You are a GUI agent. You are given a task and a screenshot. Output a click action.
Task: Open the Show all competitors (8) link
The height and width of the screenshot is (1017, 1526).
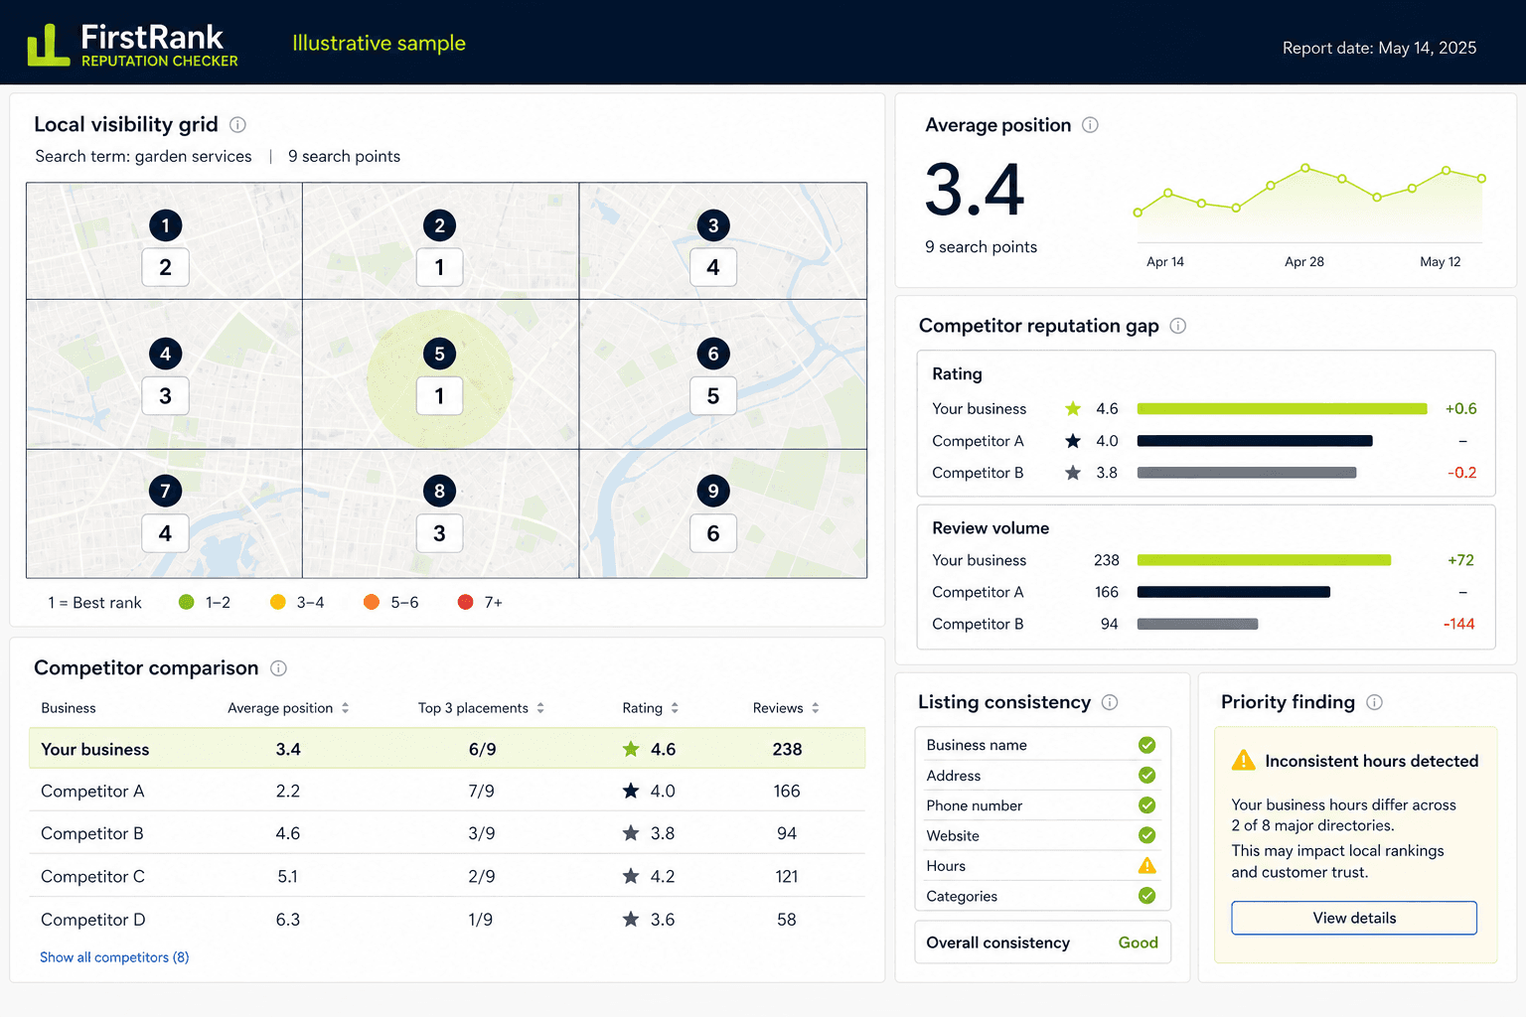click(114, 957)
